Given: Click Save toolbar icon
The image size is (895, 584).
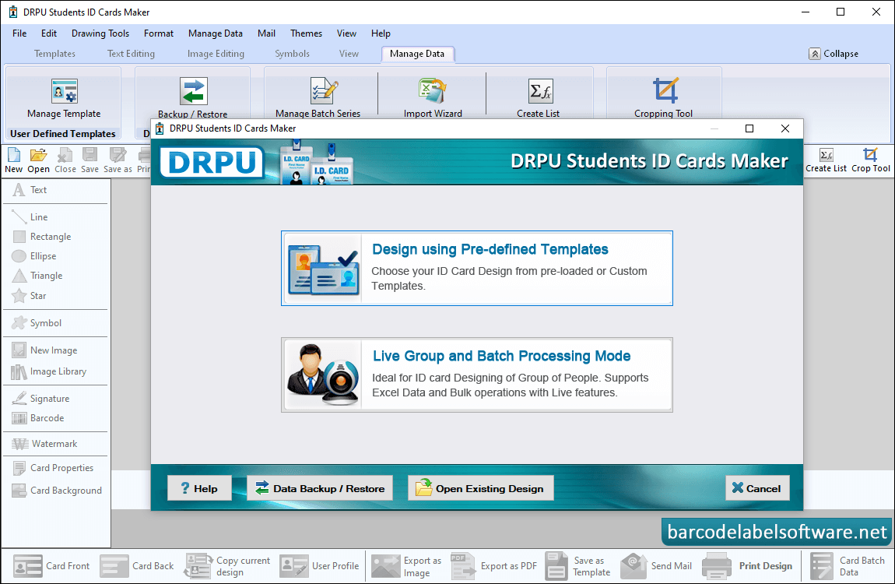Looking at the screenshot, I should pos(89,160).
